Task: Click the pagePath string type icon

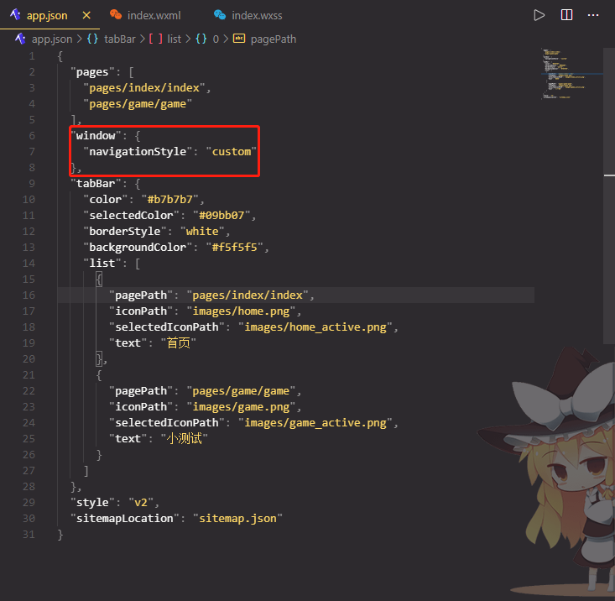Action: click(239, 39)
